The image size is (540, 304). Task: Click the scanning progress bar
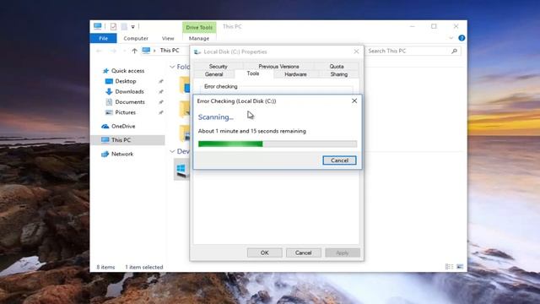(x=278, y=144)
